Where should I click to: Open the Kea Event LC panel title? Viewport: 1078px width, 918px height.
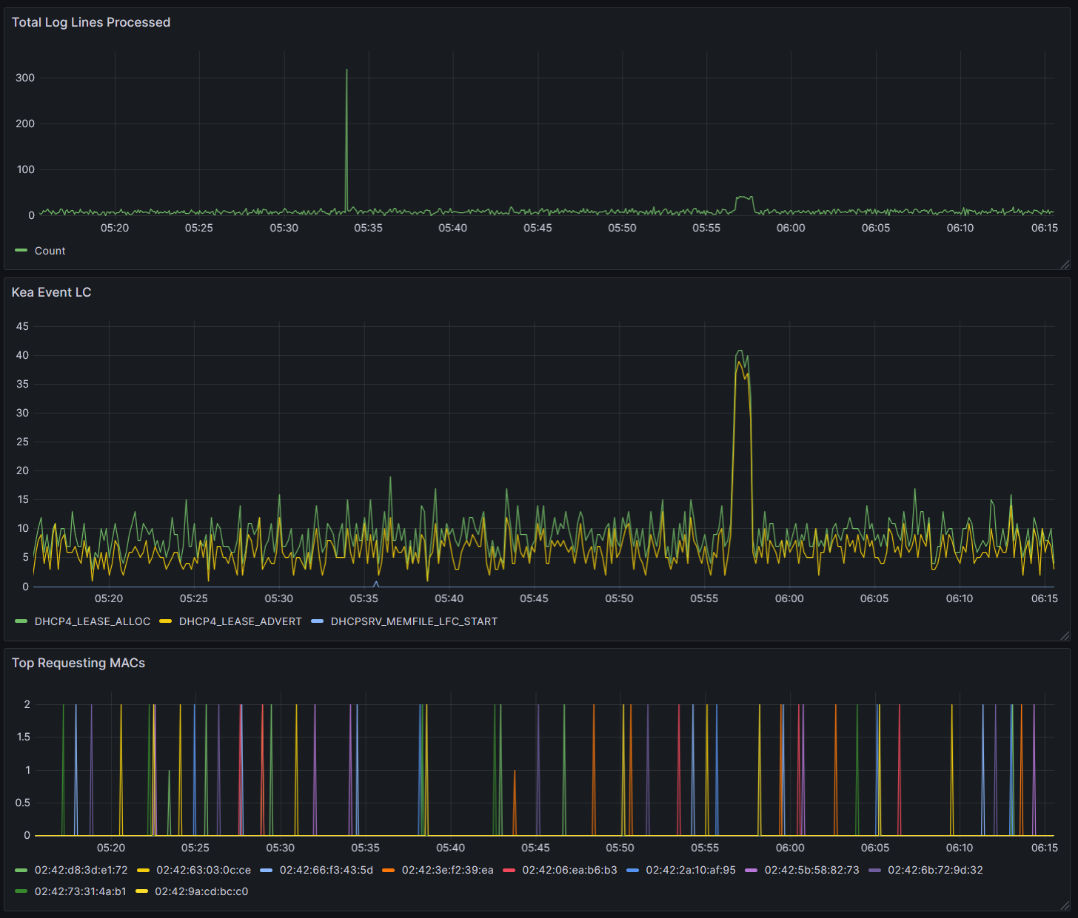pyautogui.click(x=52, y=292)
